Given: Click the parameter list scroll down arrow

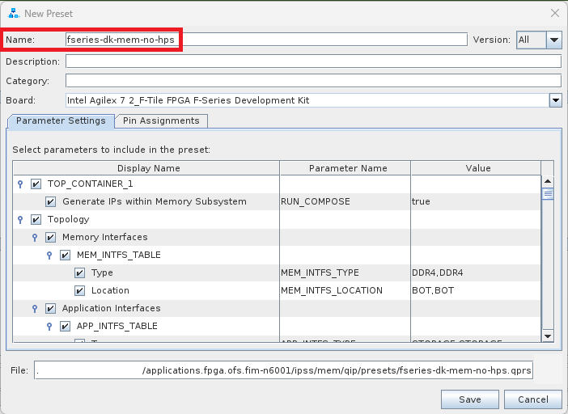Looking at the screenshot, I should [x=547, y=336].
